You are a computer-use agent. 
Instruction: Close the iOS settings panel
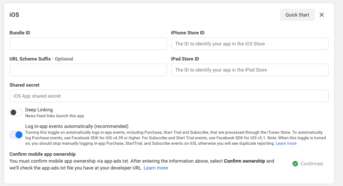322,15
